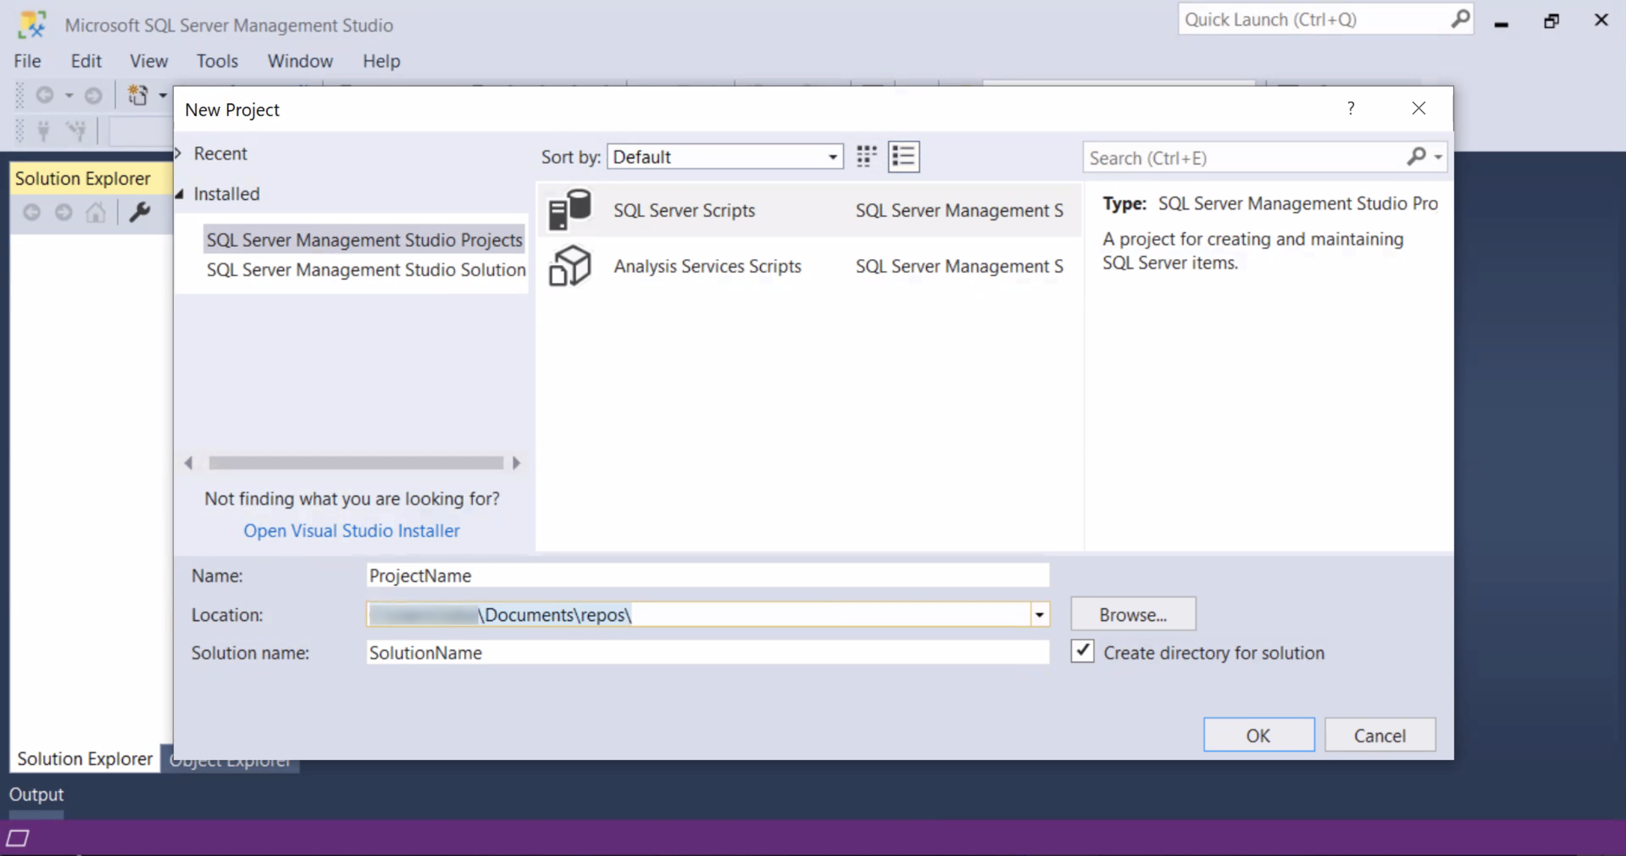Click the SQL Server Scripts template icon
The width and height of the screenshot is (1626, 856).
tap(569, 210)
